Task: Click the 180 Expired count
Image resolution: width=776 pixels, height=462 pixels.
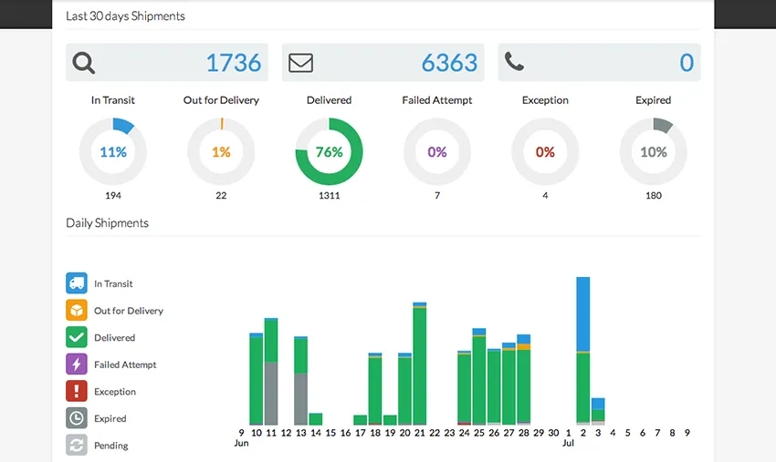Action: (654, 196)
